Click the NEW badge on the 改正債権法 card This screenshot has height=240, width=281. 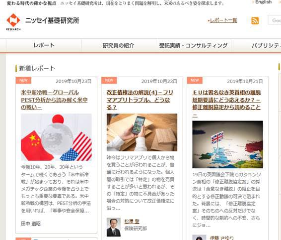tap(109, 80)
